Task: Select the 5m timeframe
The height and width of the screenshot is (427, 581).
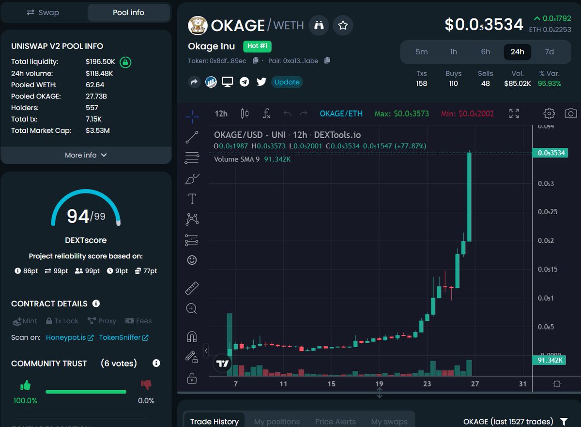Action: (422, 52)
